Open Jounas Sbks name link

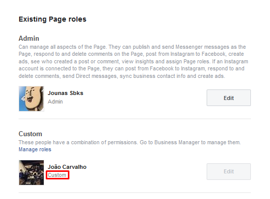(65, 93)
